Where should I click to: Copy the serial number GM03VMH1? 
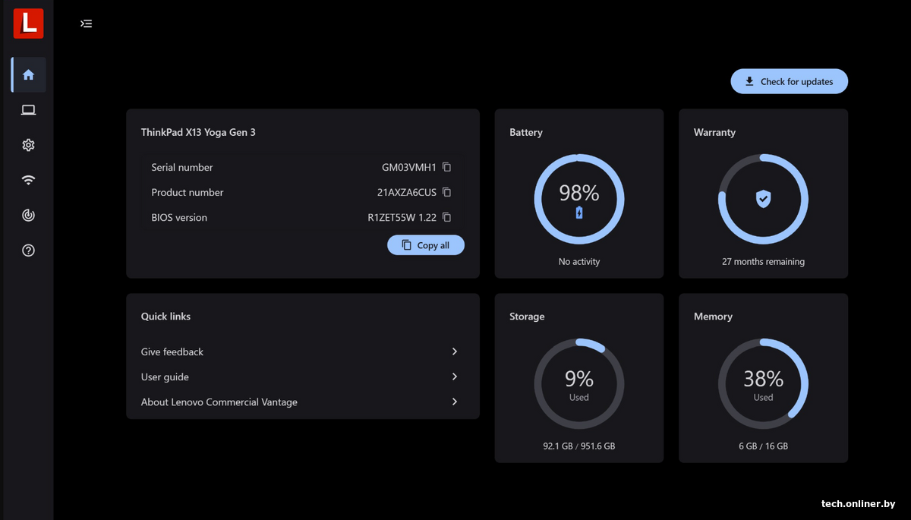(x=446, y=167)
